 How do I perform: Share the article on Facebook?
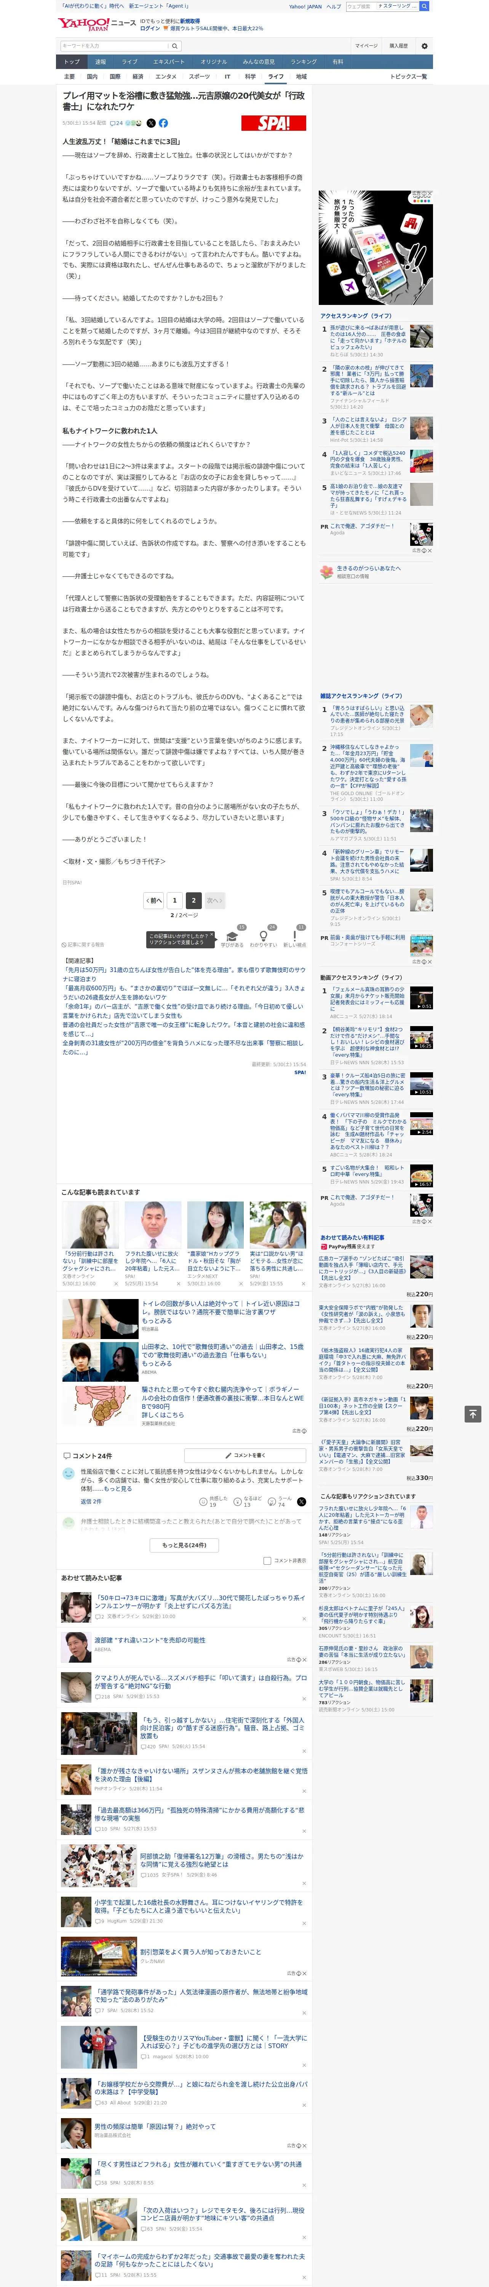[163, 123]
